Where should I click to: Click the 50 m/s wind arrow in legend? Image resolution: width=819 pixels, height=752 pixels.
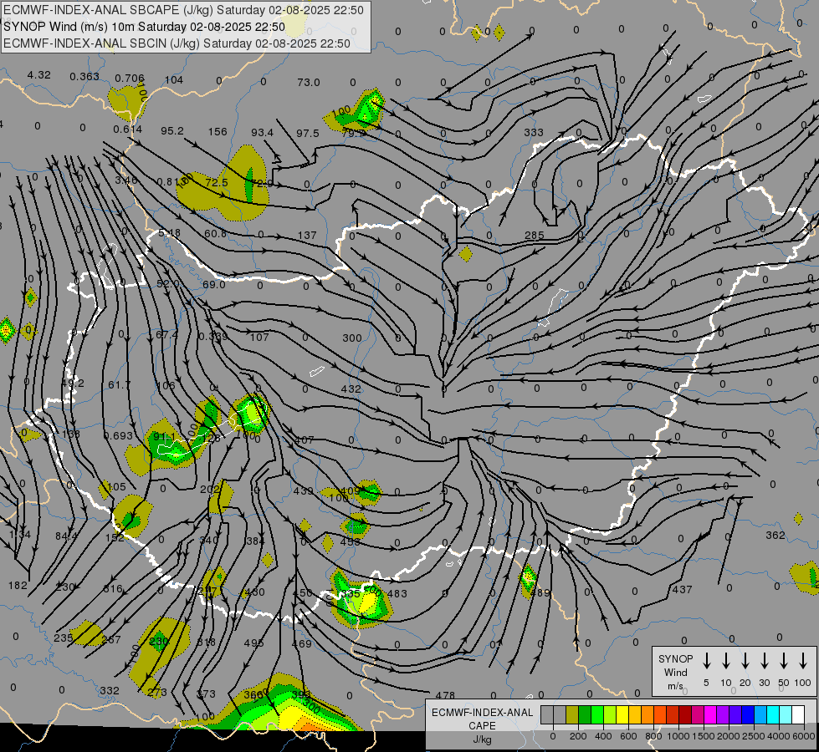pos(784,660)
